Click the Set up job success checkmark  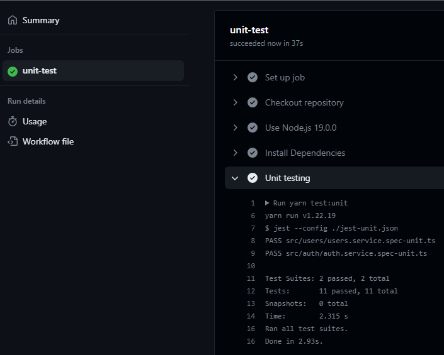(253, 77)
